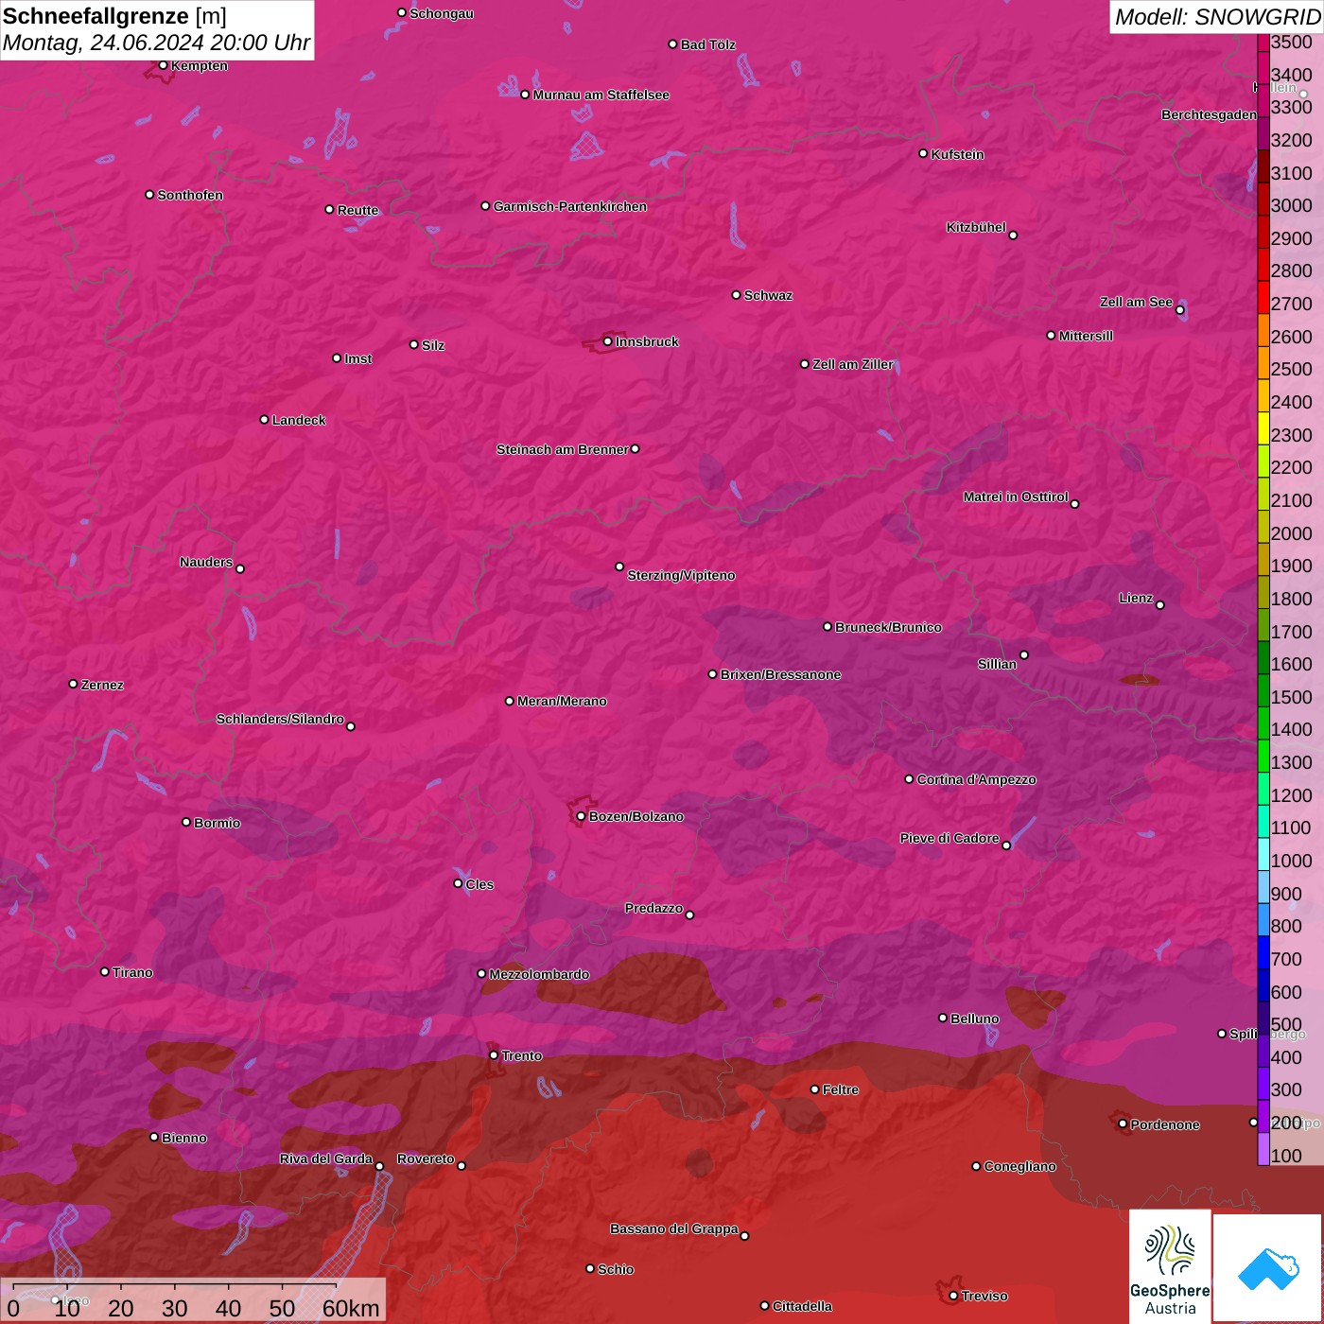Click the Reutte label
The image size is (1324, 1324).
tap(357, 210)
